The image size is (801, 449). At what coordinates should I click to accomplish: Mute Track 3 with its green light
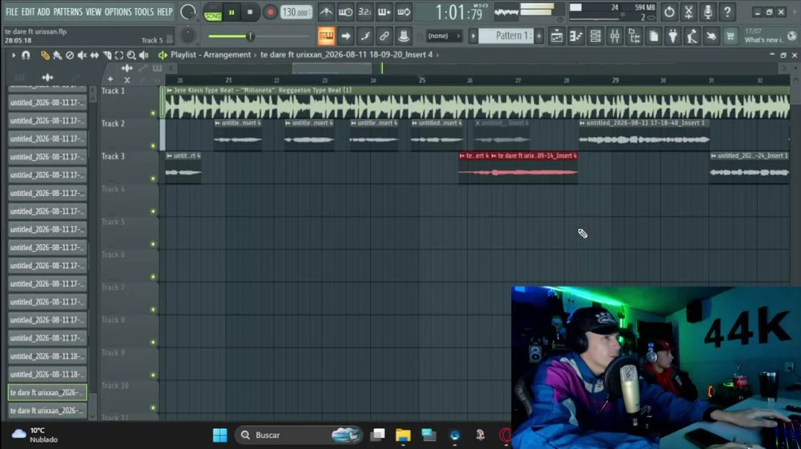tap(153, 178)
